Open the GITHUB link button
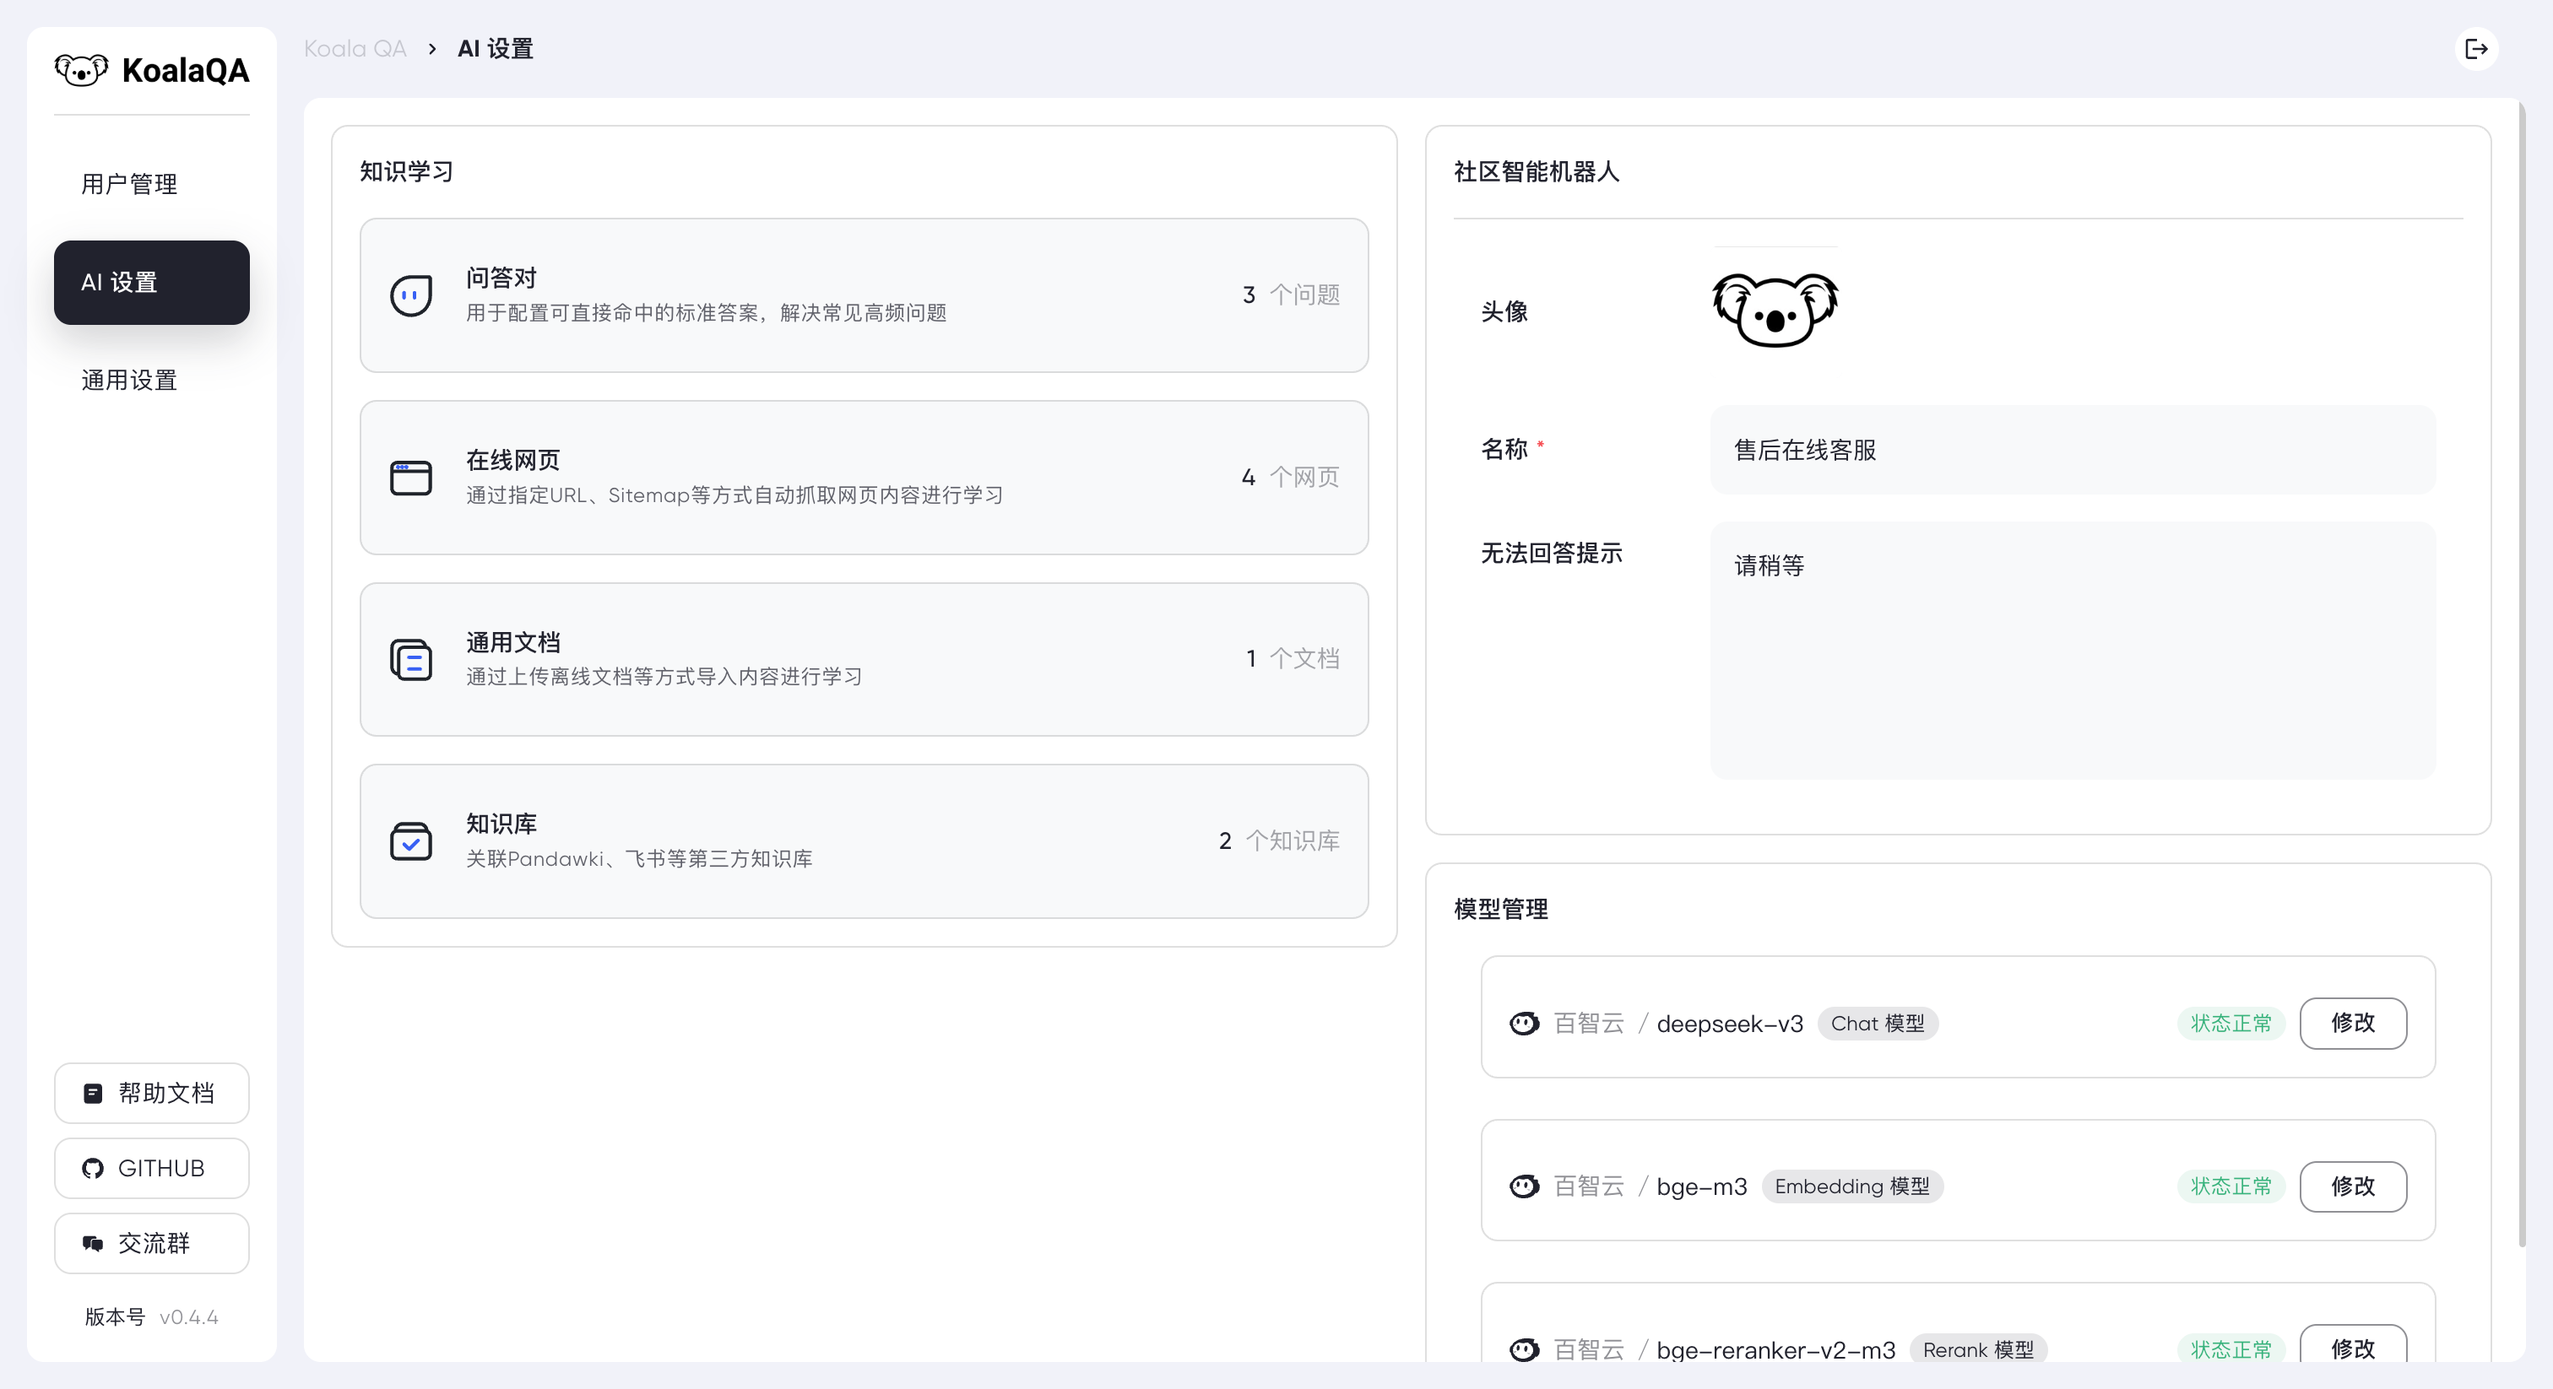Image resolution: width=2553 pixels, height=1389 pixels. pyautogui.click(x=150, y=1168)
